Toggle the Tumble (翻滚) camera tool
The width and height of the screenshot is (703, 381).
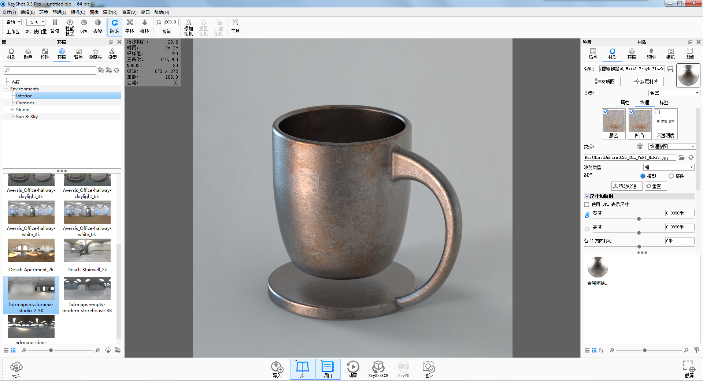tap(115, 27)
